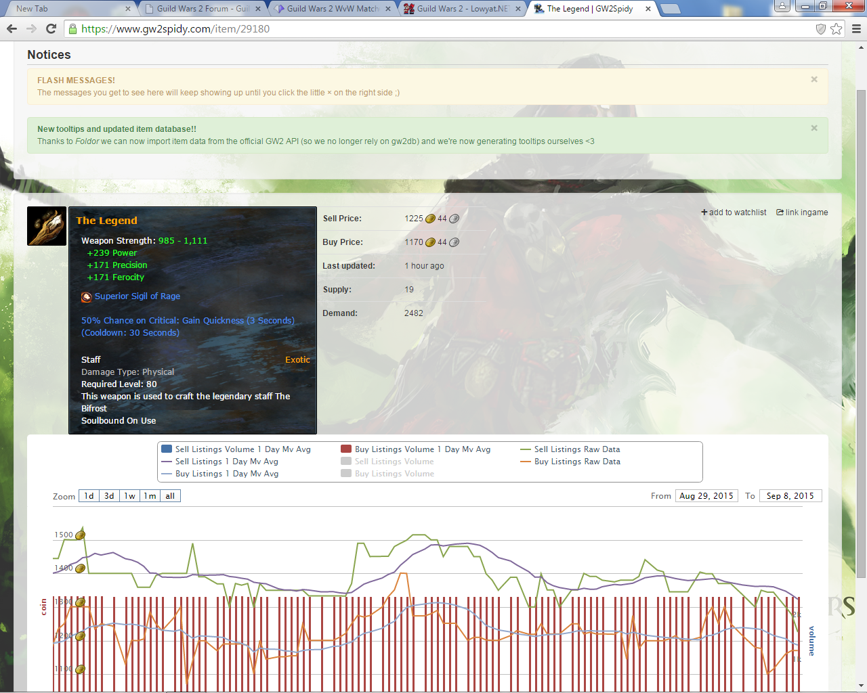Click the page vertical scrollbar thumb
Image resolution: width=867 pixels, height=693 pixels.
click(x=862, y=333)
